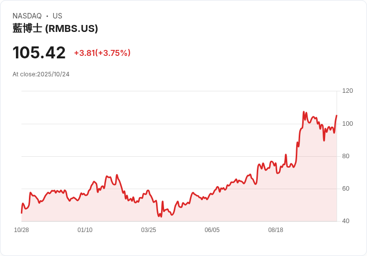Select the 40 price axis label
Viewport: 367px width, 256px height.
click(x=346, y=221)
